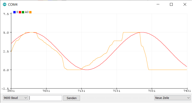Click the -2.5 label on Y axis
This screenshot has height=103, width=192.
pyautogui.click(x=5, y=89)
